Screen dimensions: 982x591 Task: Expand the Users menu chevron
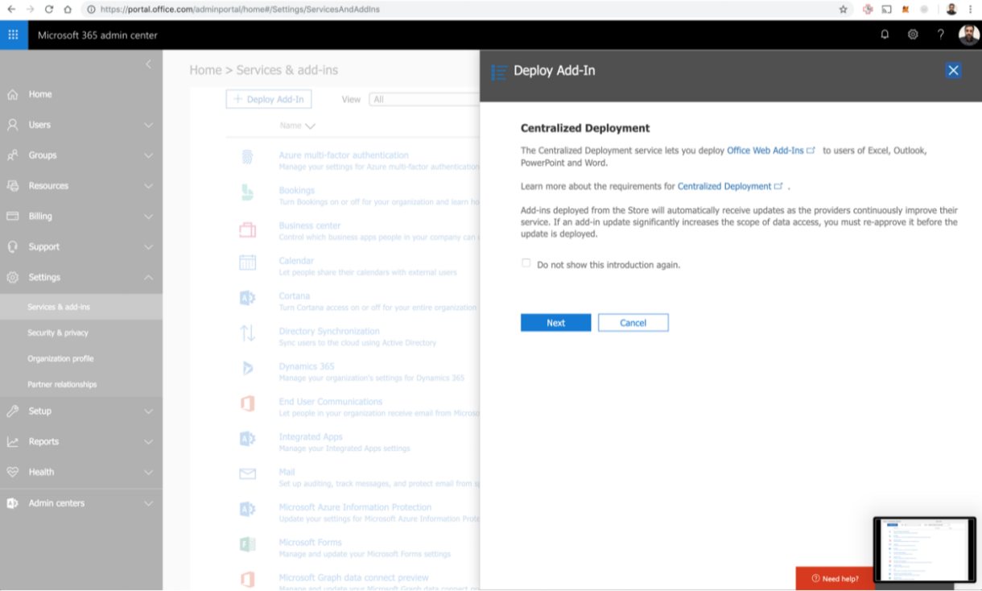point(148,125)
